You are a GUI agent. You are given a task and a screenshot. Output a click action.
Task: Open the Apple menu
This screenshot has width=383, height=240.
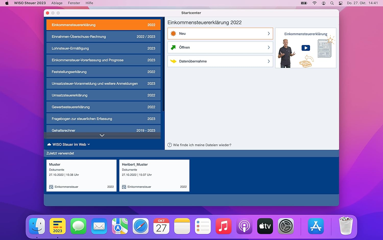7,3
